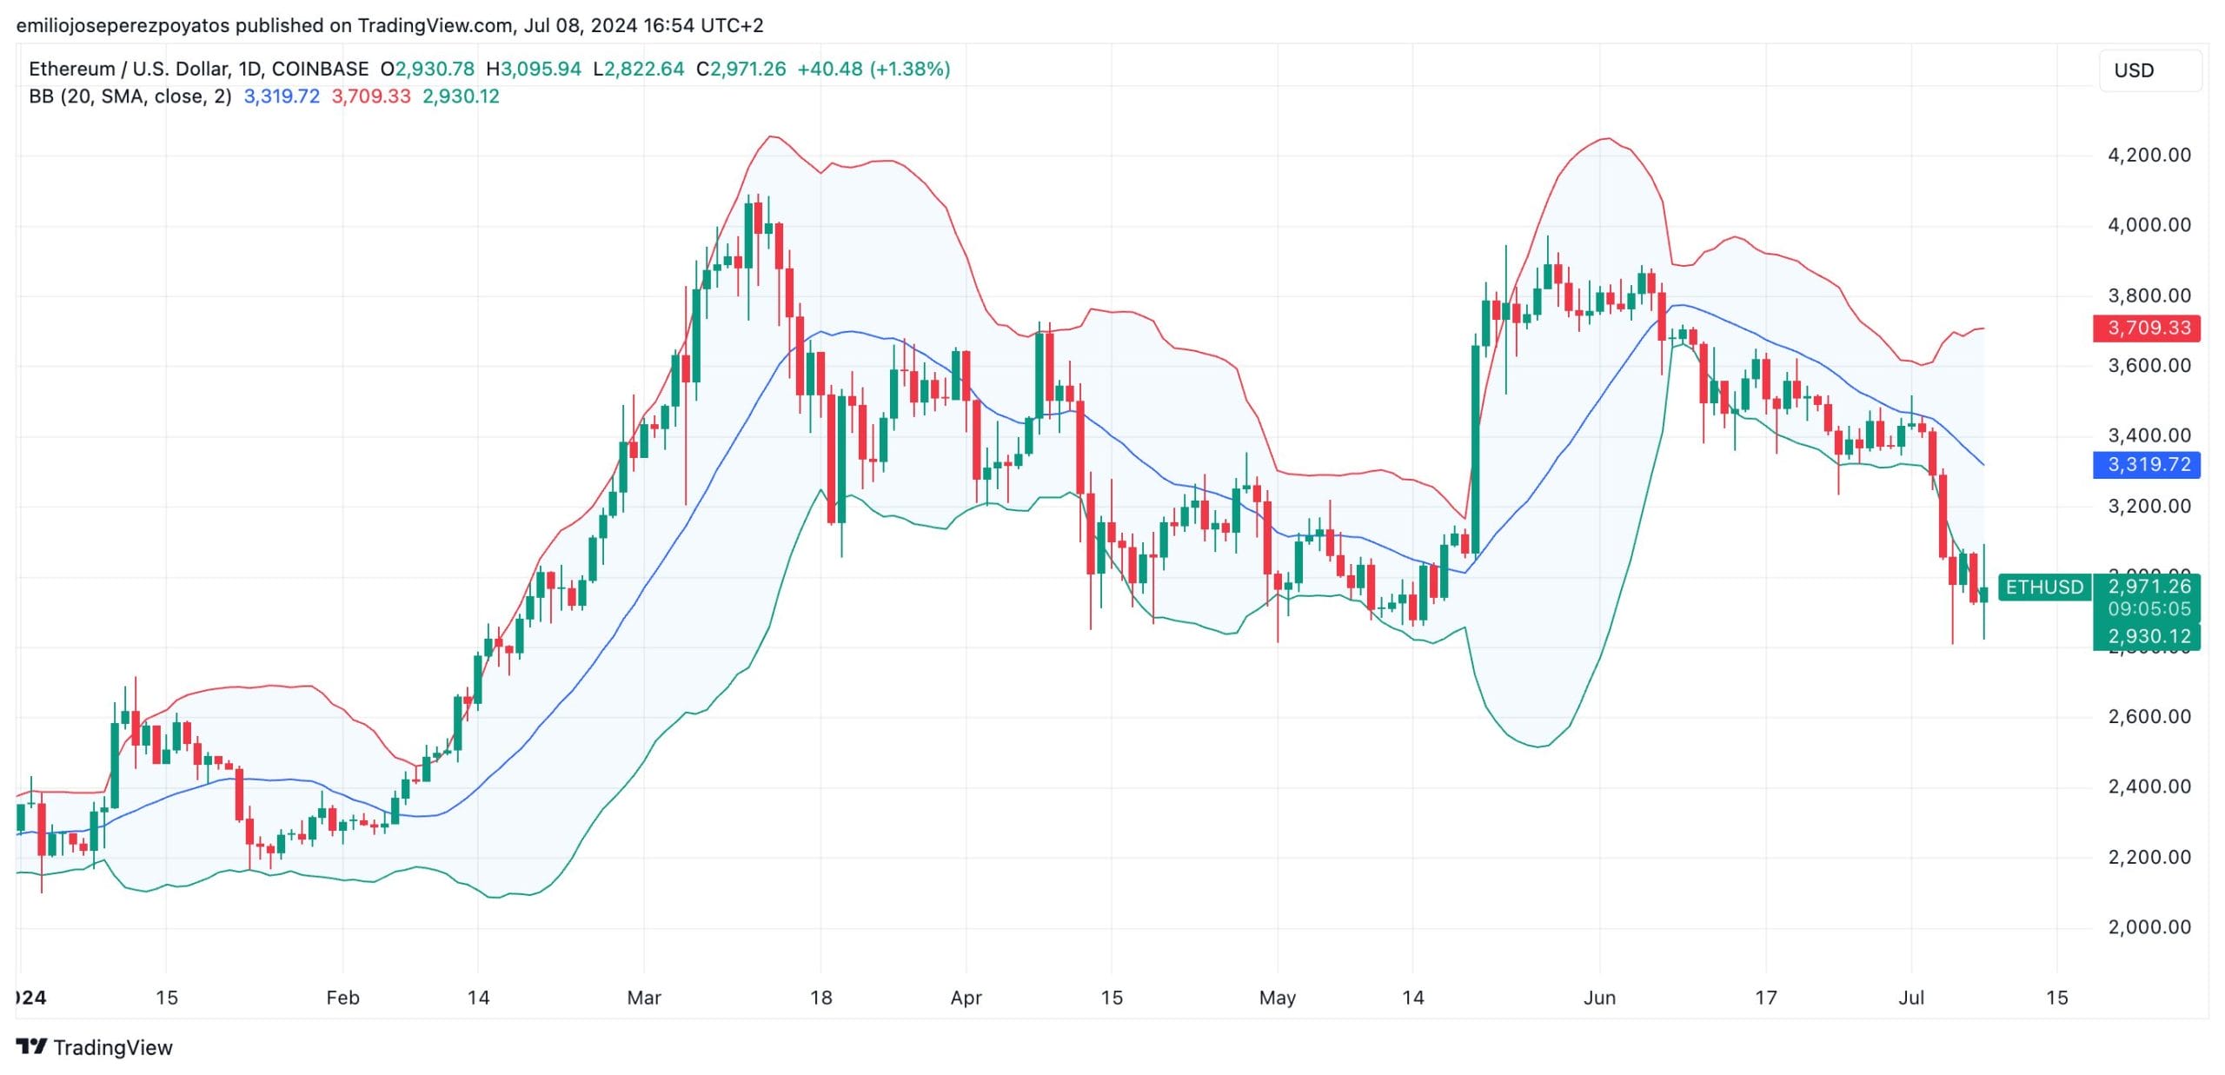This screenshot has height=1075, width=2225.
Task: Click the blue BB basis value in legend
Action: (282, 96)
